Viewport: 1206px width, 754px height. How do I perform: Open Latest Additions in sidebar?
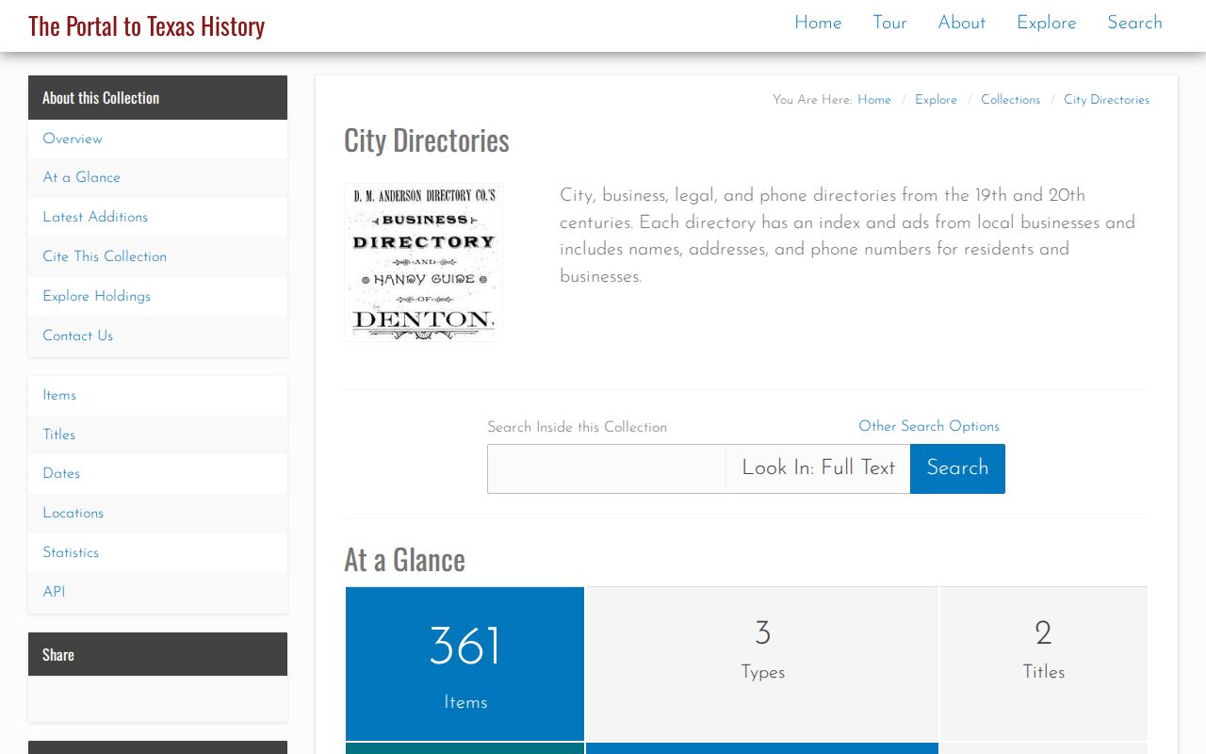point(157,217)
